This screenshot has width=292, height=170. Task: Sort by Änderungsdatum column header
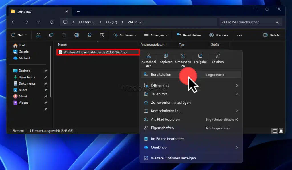tap(153, 45)
